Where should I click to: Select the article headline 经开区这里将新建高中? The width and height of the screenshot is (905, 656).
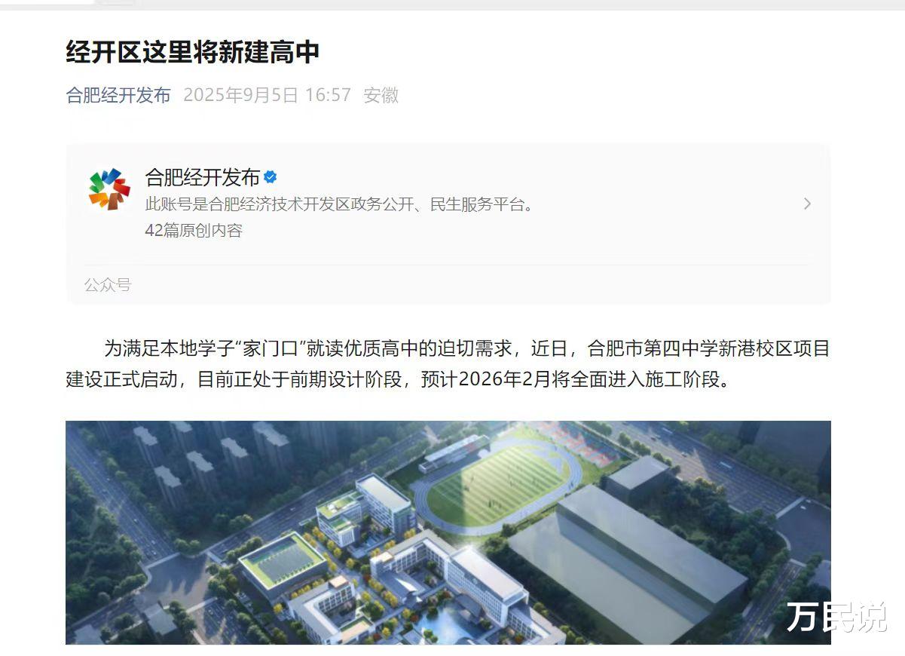[193, 52]
